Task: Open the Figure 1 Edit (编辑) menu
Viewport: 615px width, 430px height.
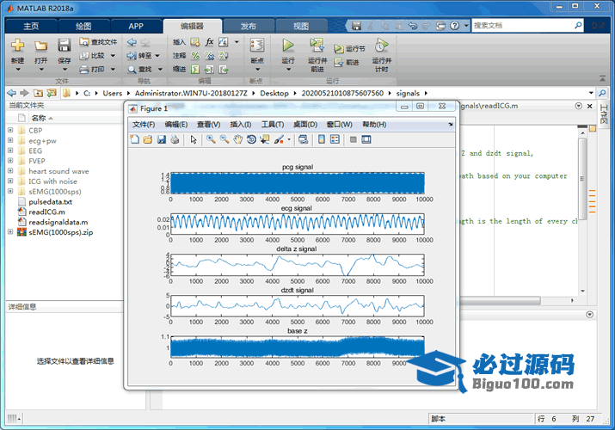Action: coord(176,125)
